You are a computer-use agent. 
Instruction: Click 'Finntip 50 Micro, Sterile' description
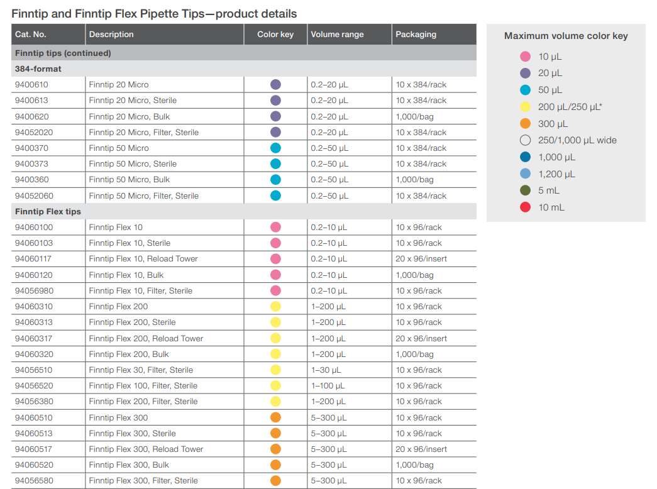click(x=133, y=164)
